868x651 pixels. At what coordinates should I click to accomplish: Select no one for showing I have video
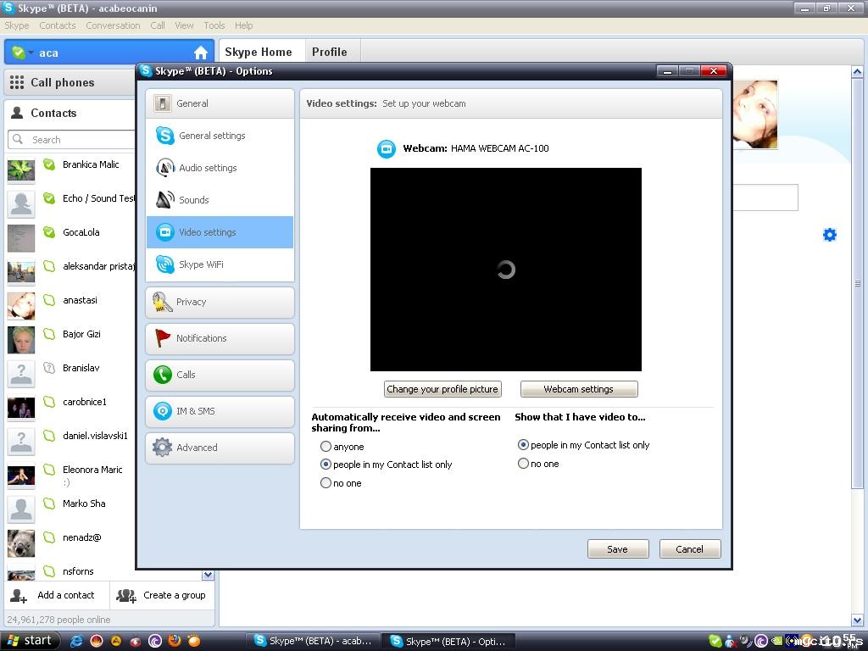coord(523,464)
